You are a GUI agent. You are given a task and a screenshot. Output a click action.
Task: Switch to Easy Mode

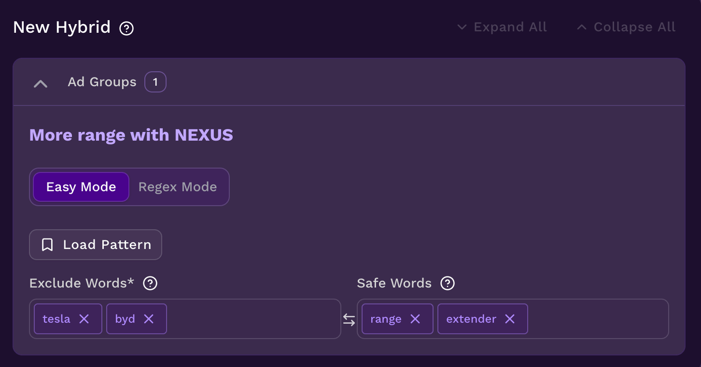(81, 187)
